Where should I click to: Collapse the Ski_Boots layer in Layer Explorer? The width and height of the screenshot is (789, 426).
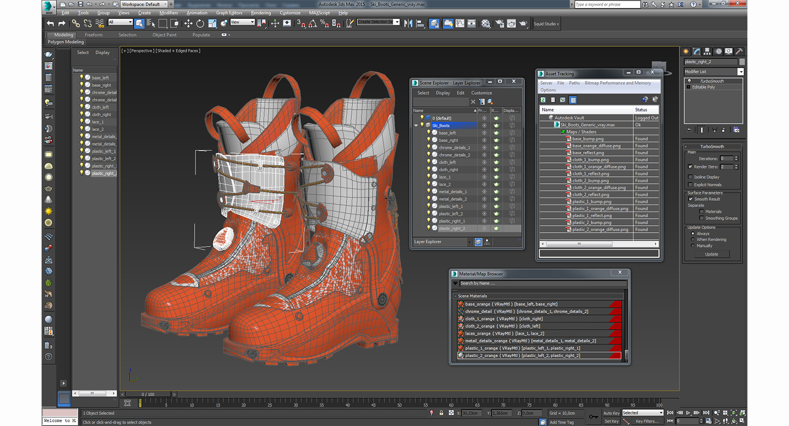[x=416, y=126]
